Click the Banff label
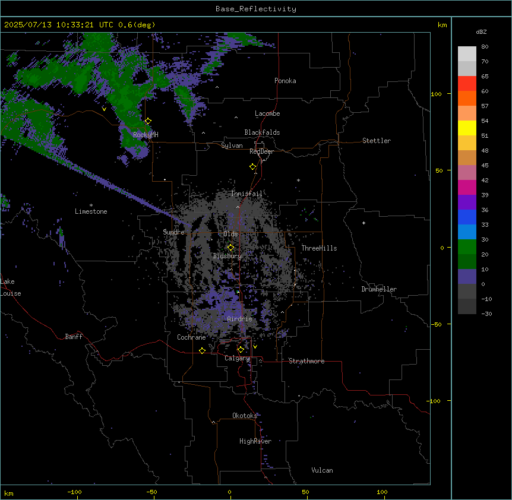This screenshot has height=500, width=512. click(74, 337)
